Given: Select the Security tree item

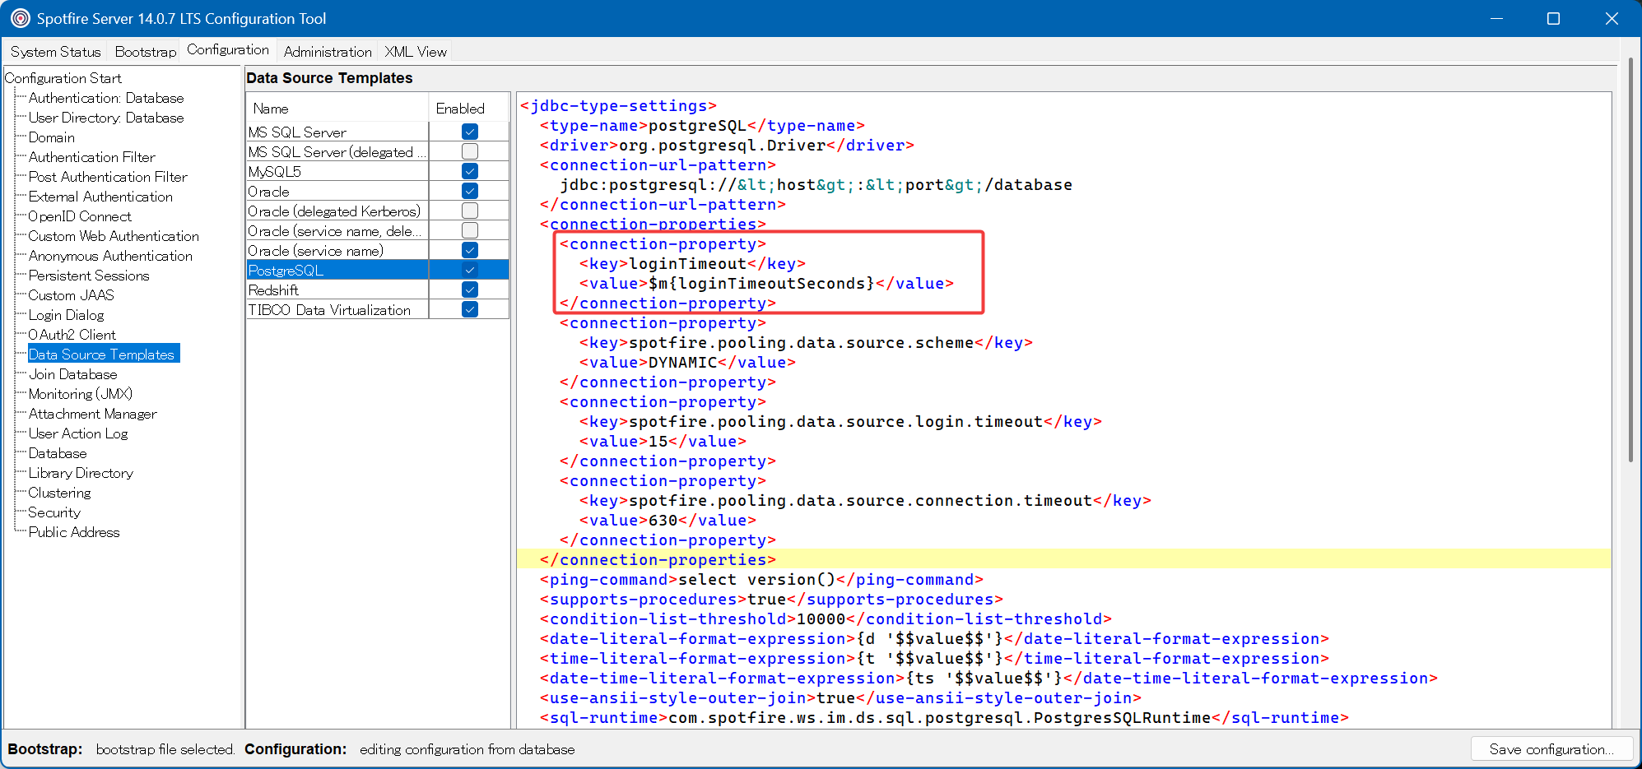Looking at the screenshot, I should (54, 512).
